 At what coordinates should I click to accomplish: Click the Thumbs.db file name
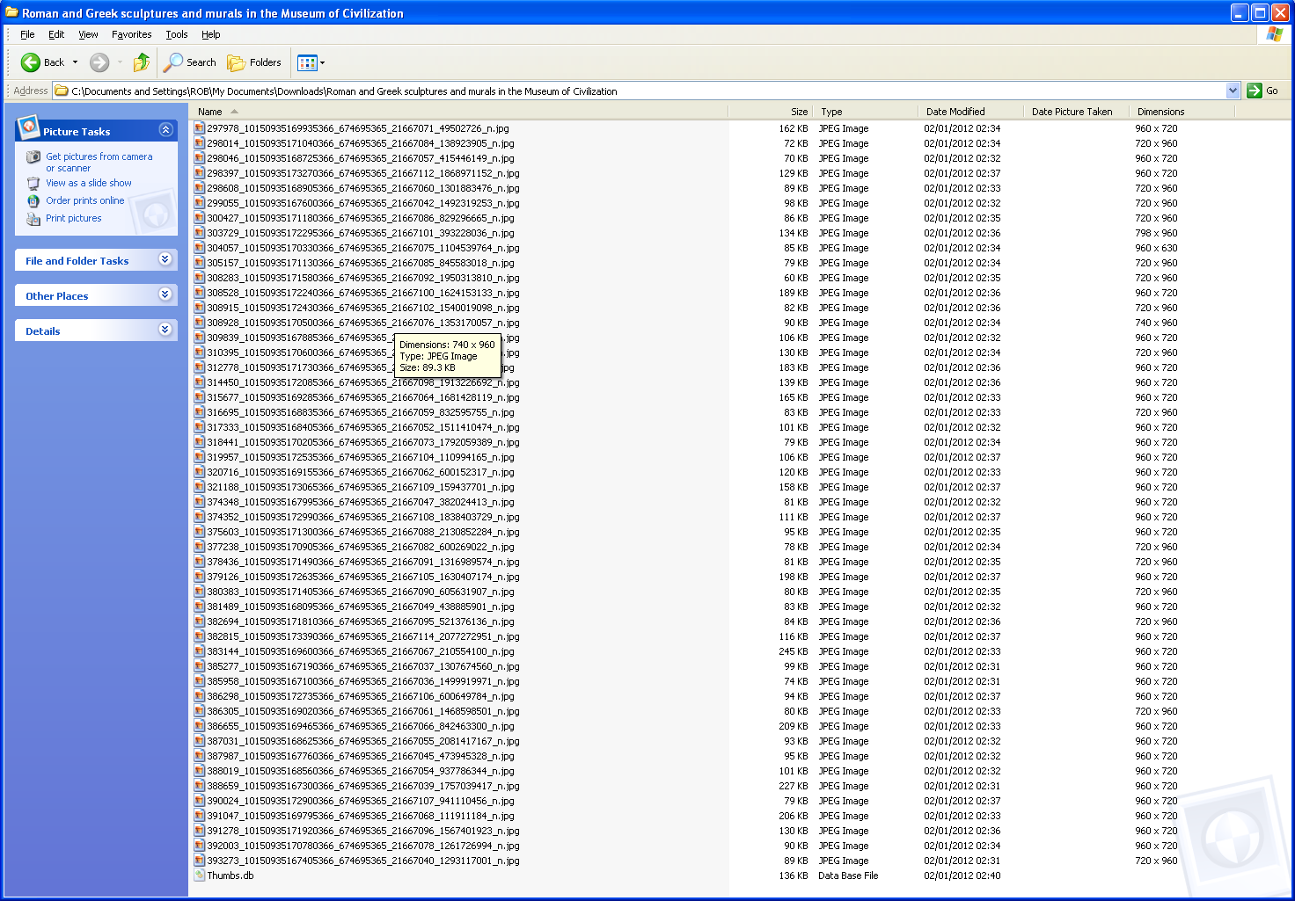pos(230,876)
